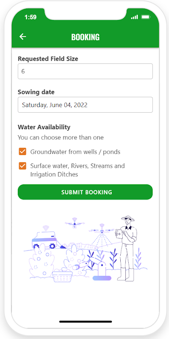Tap the harvest basket in the illustration
This screenshot has height=339, width=169.
[x=62, y=275]
